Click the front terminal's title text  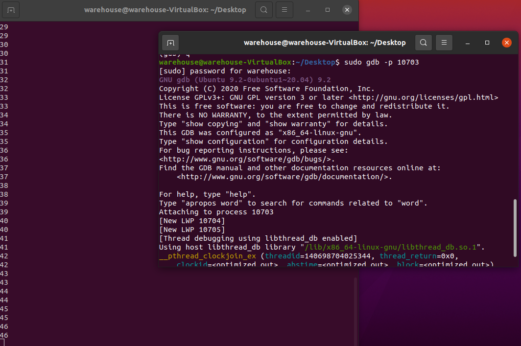coord(325,43)
